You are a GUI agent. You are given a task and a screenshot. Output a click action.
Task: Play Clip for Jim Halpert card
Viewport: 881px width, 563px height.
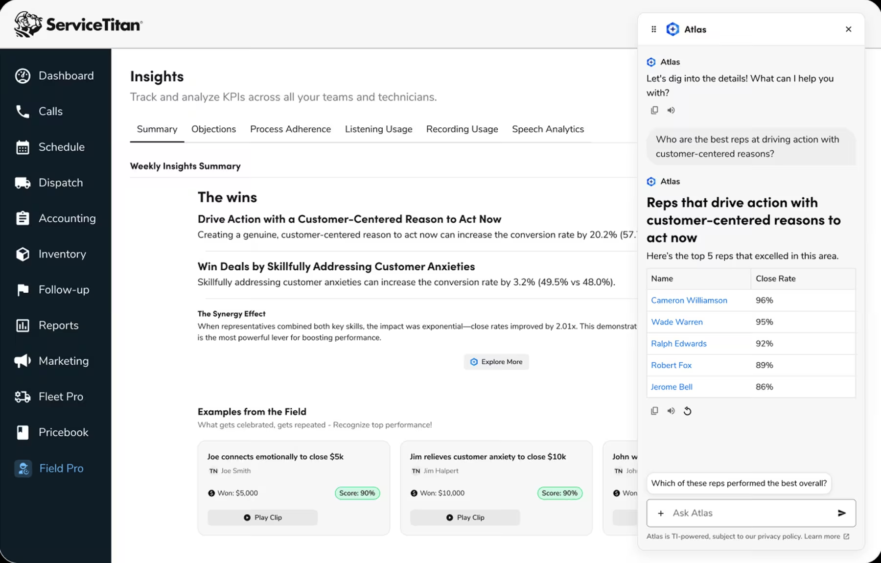point(465,517)
